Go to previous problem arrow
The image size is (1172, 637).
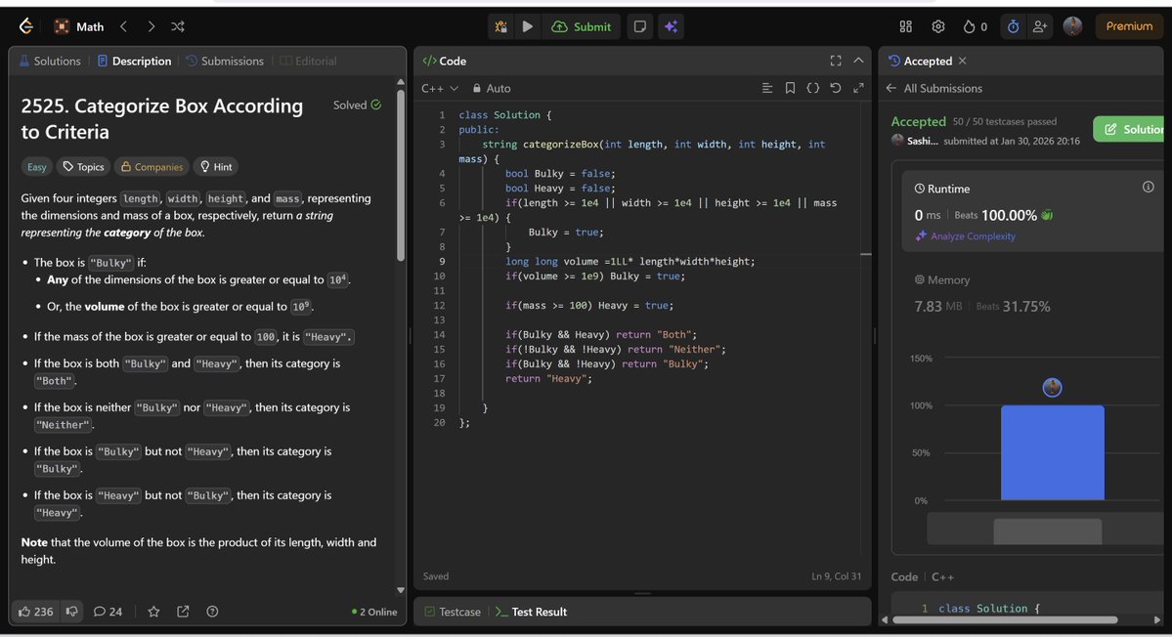(x=123, y=27)
